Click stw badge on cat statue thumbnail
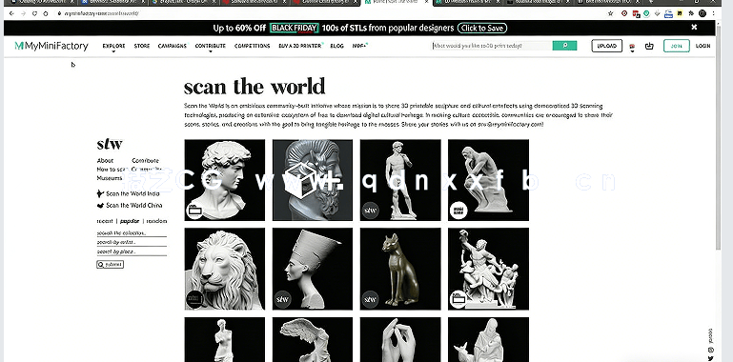This screenshot has height=362, width=733. pyautogui.click(x=370, y=299)
